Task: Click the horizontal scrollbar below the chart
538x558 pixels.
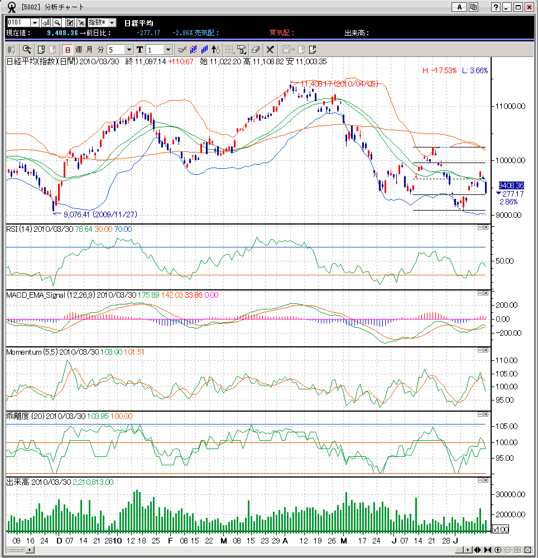Action: pyautogui.click(x=251, y=550)
